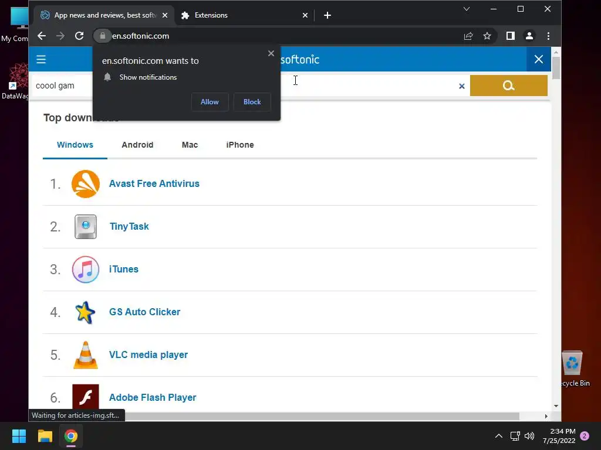Viewport: 601px width, 450px height.
Task: Click the scrollbar up arrow
Action: 556,52
